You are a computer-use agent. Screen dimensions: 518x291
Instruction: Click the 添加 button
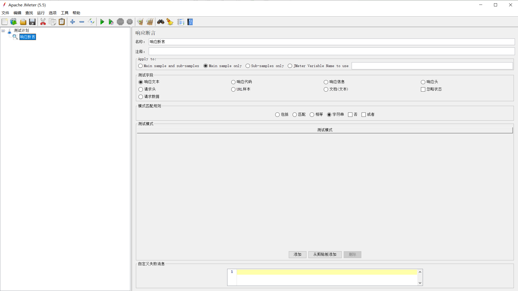point(297,255)
